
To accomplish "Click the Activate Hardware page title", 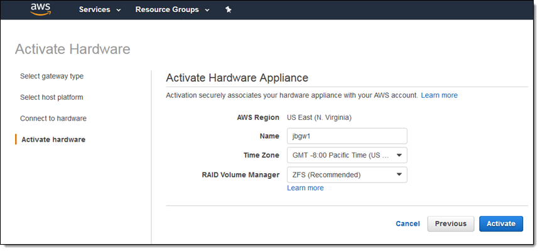I will pyautogui.click(x=72, y=49).
